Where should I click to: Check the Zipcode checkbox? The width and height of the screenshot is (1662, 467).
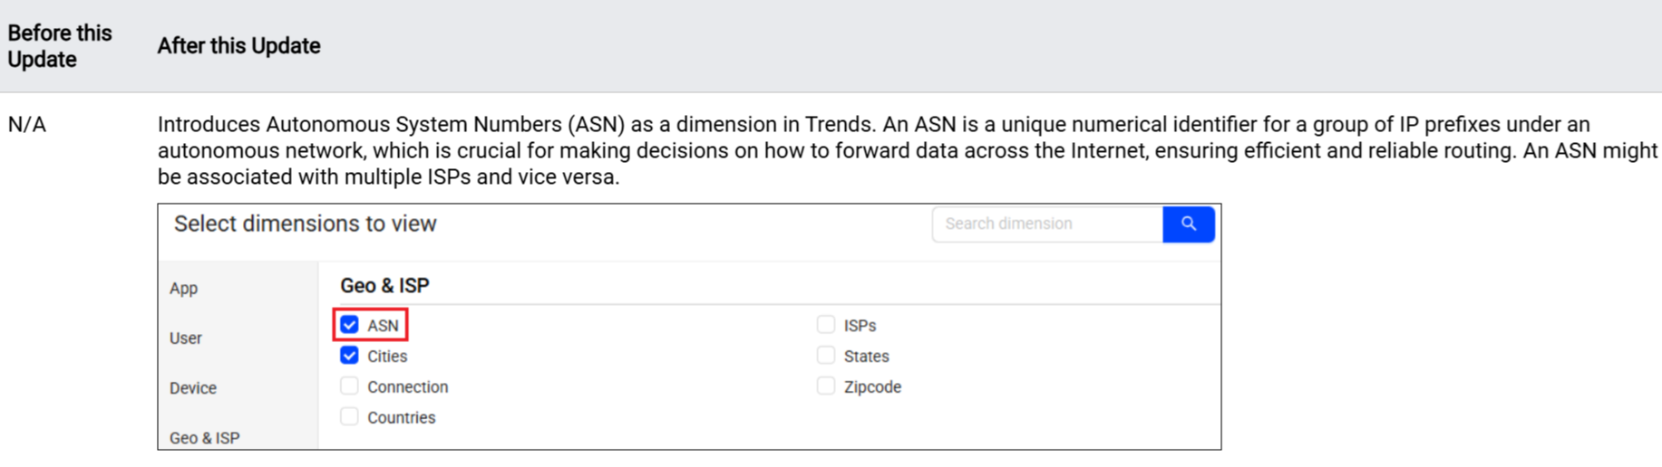825,386
